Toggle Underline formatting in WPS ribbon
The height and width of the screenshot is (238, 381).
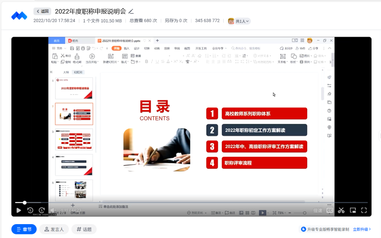click(157, 62)
